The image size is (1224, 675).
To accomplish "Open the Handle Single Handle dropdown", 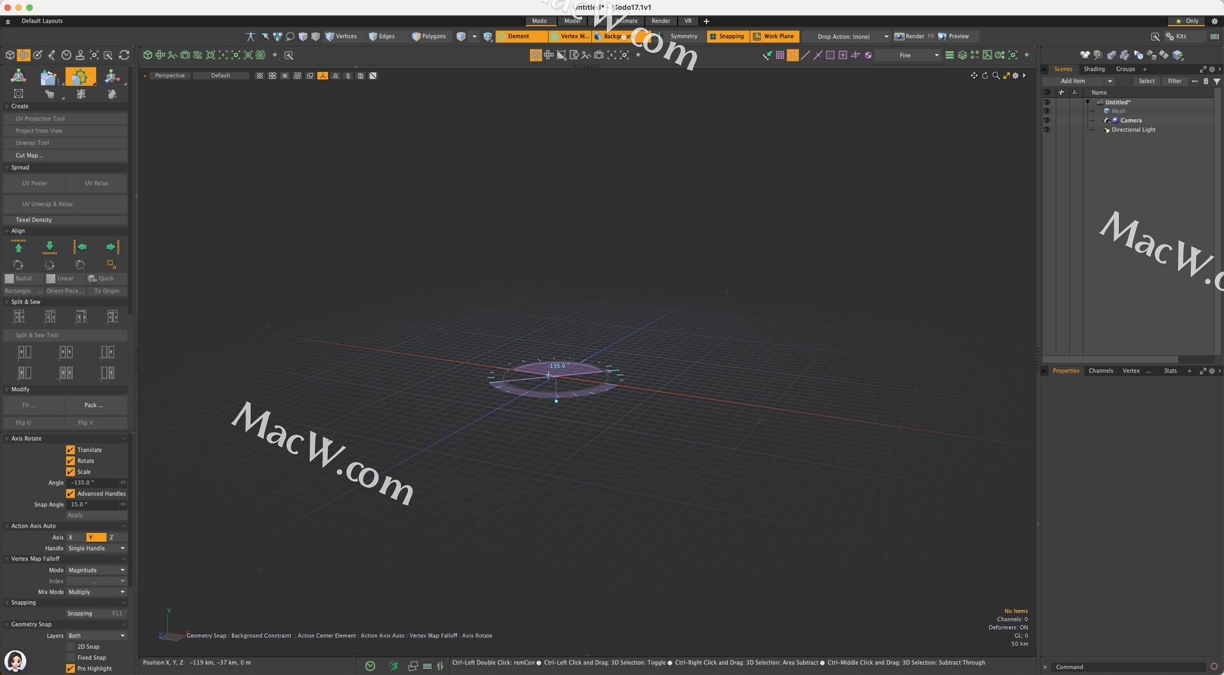I will tap(96, 548).
